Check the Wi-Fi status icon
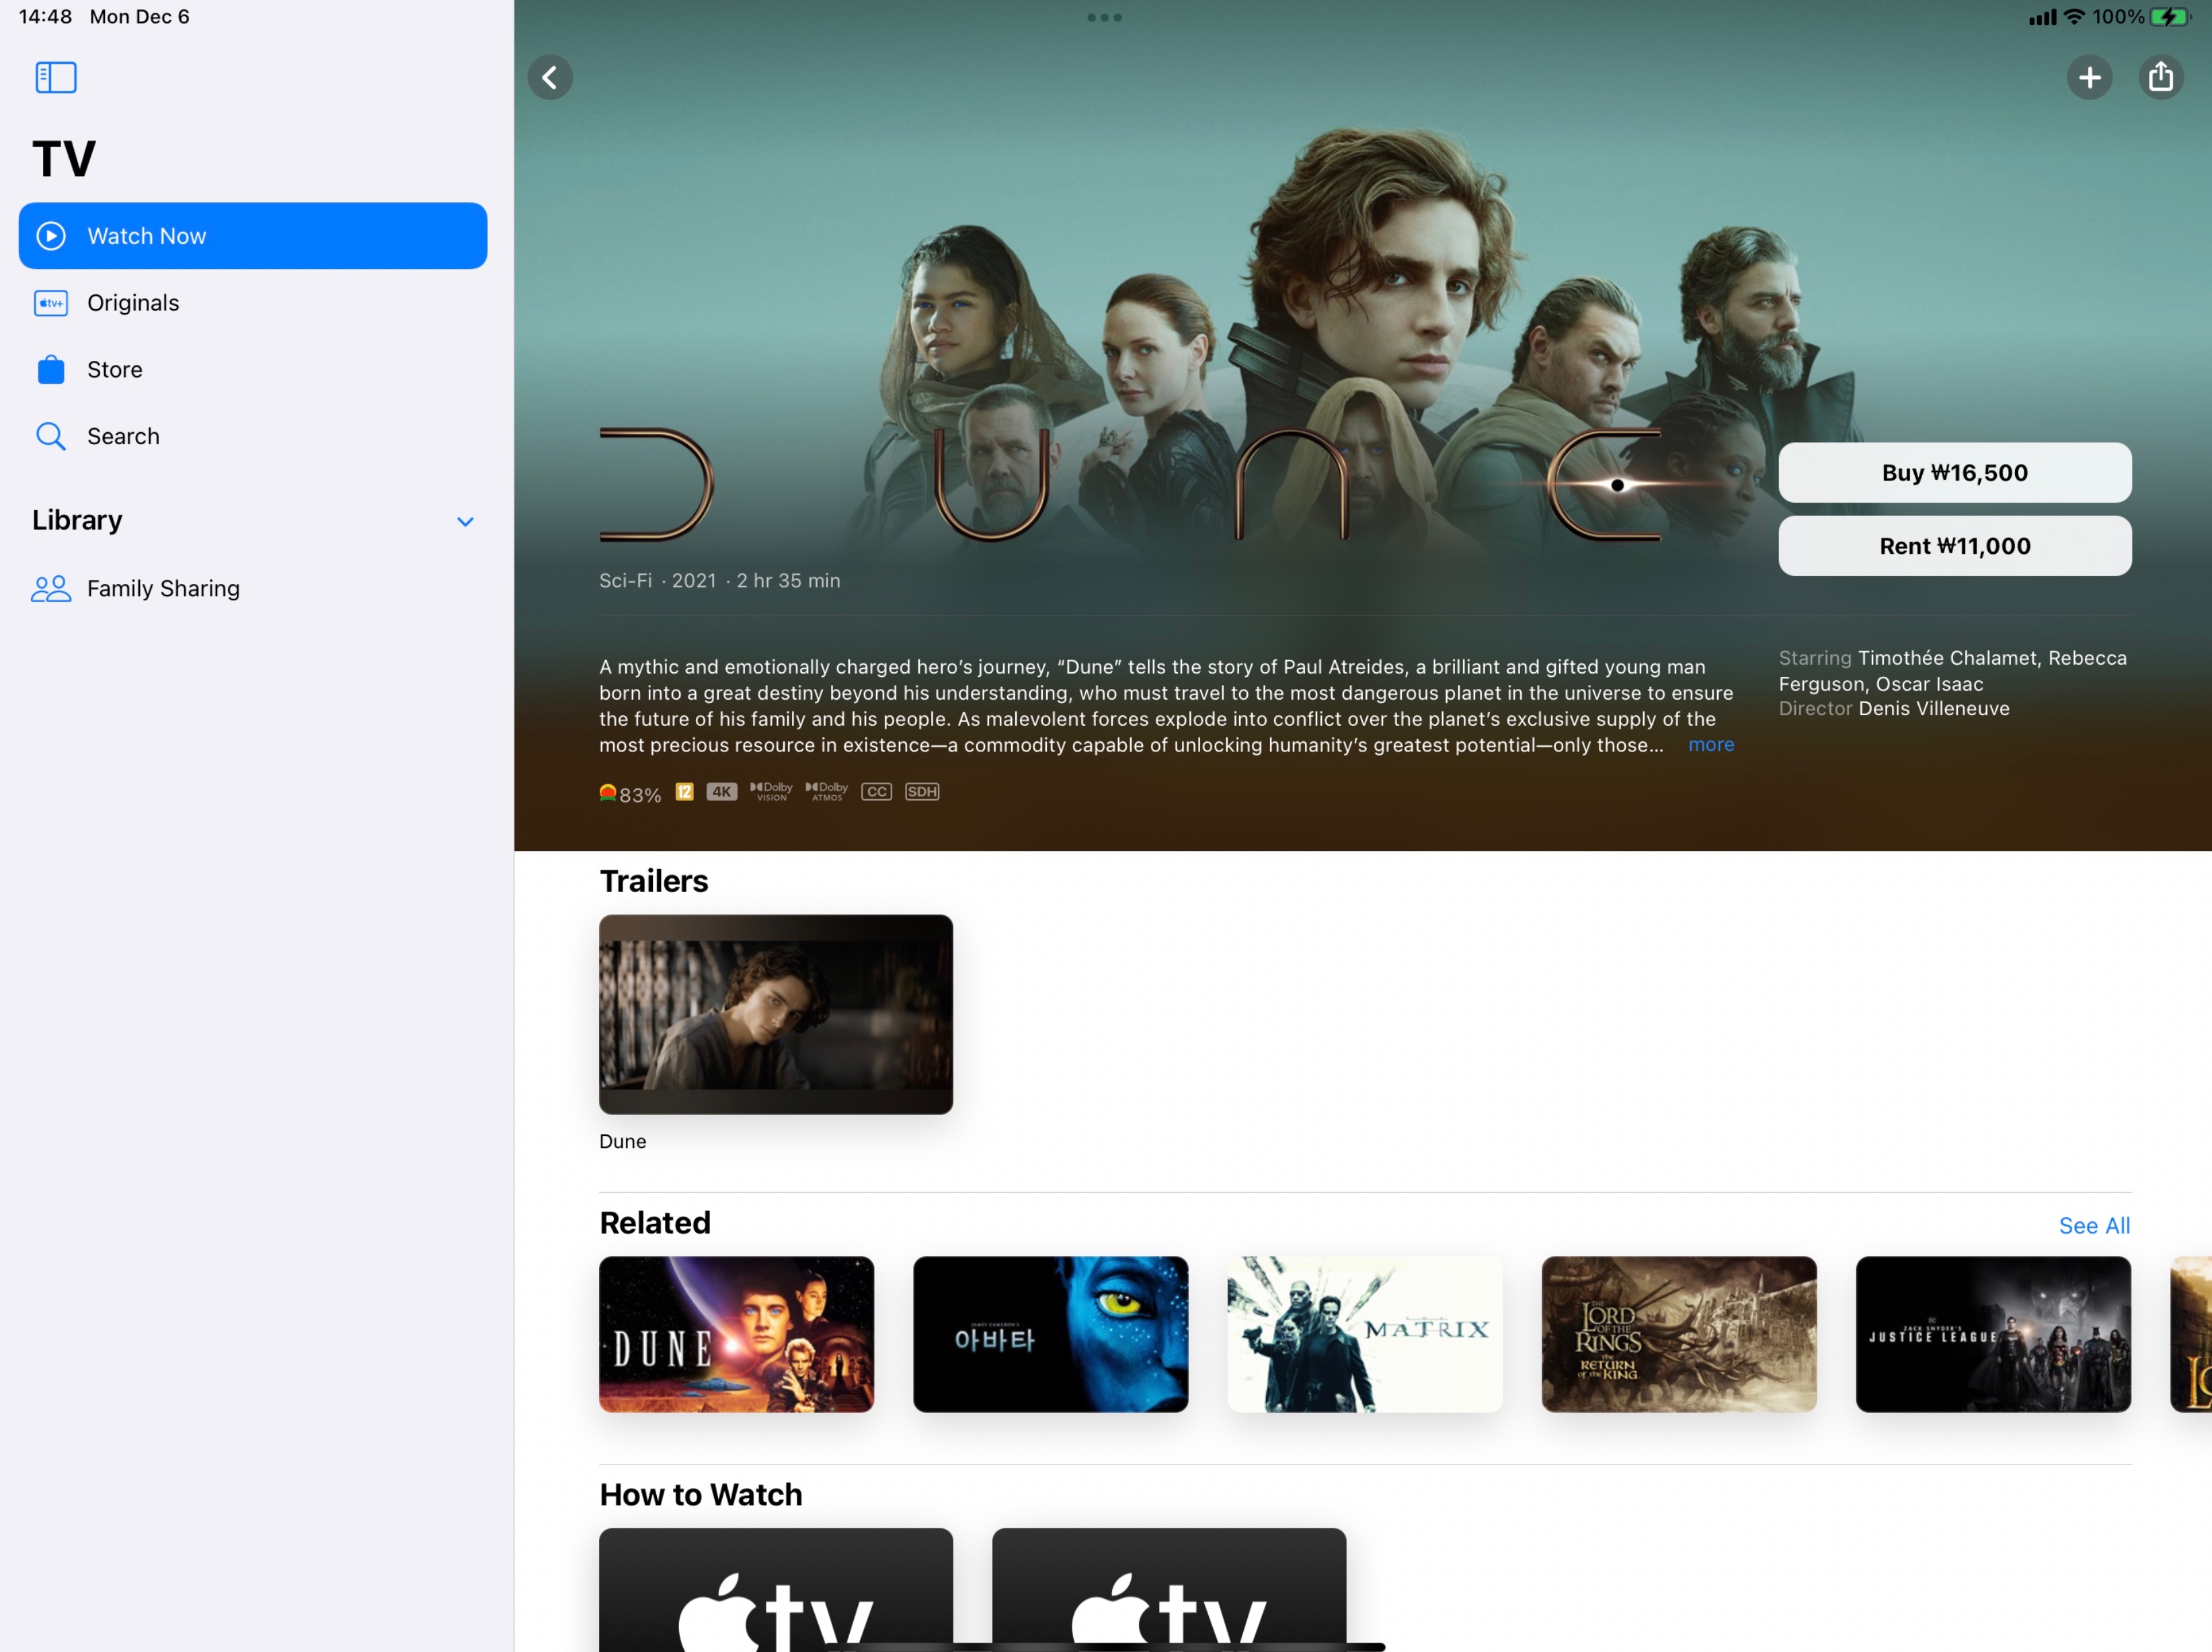Screen dimensions: 2212x1652 pos(2075,17)
